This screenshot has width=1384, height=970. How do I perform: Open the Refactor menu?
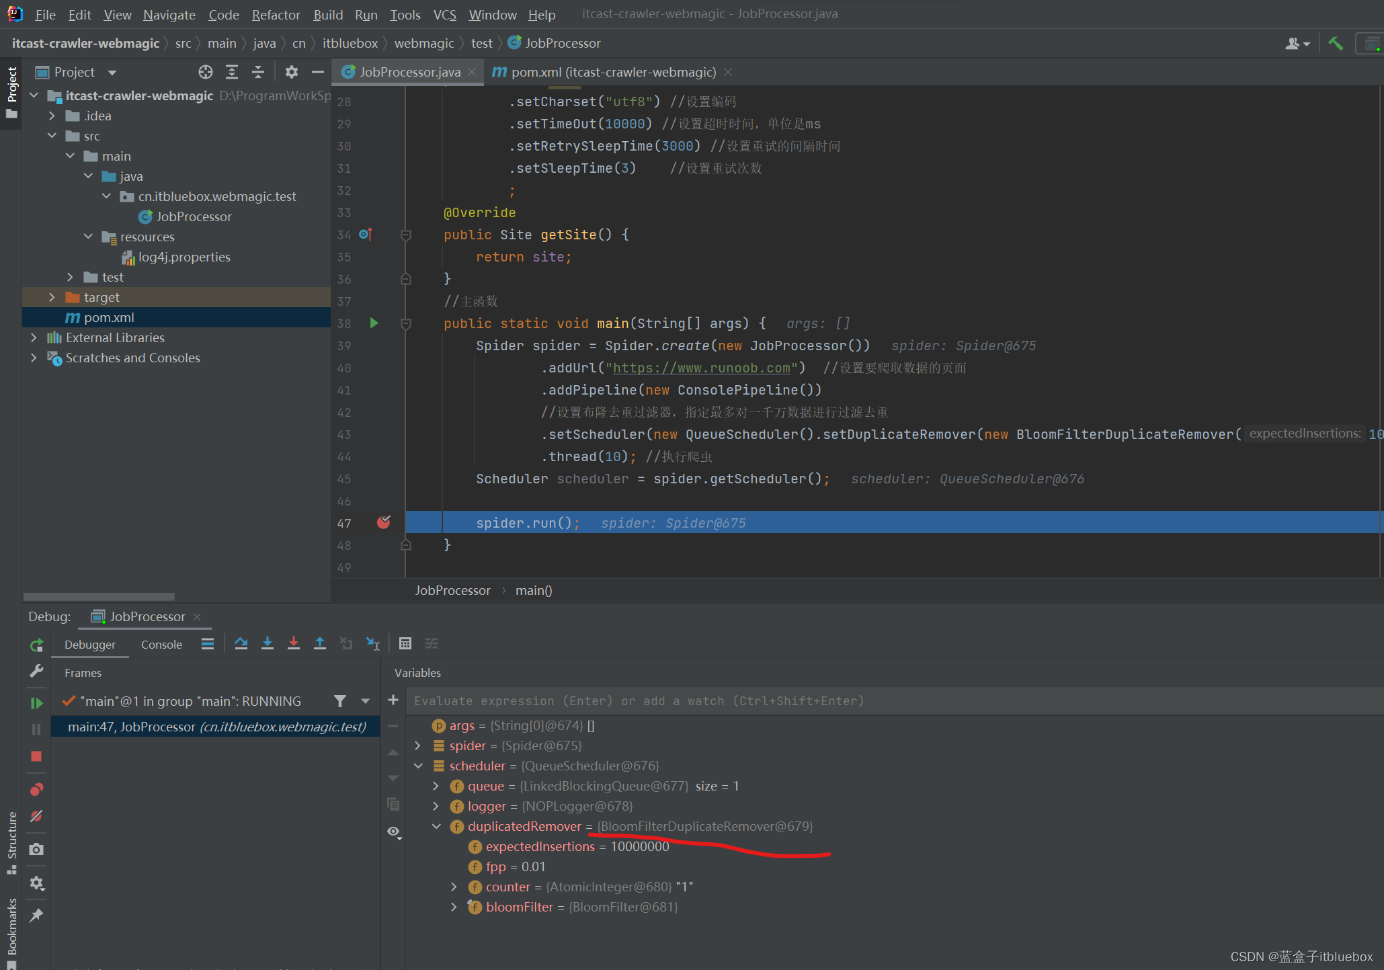pyautogui.click(x=276, y=14)
